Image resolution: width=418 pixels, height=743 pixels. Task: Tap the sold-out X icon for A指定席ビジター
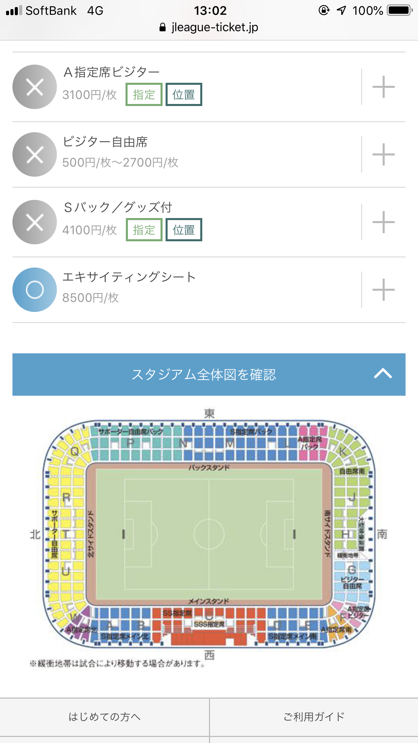pyautogui.click(x=35, y=87)
